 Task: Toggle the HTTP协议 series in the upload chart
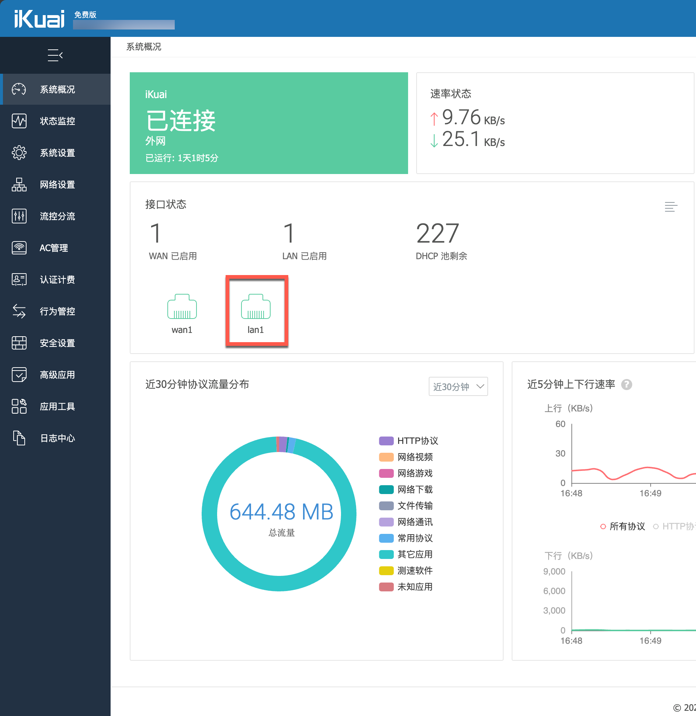point(674,526)
